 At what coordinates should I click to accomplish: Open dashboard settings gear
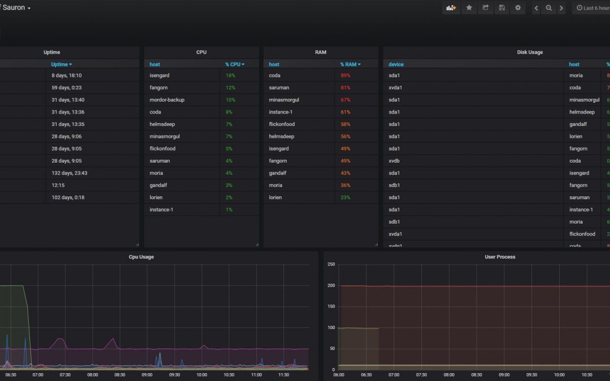(x=518, y=8)
